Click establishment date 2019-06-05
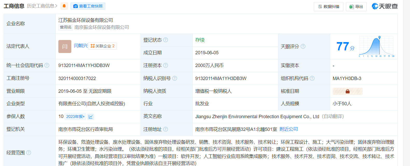Viewport: 410px width, 166px height. 207,53
